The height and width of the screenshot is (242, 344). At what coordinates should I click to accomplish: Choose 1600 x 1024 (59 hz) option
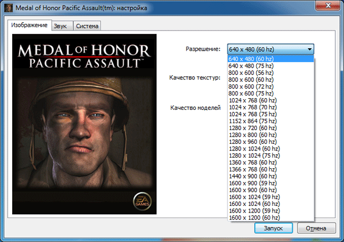[271, 197]
